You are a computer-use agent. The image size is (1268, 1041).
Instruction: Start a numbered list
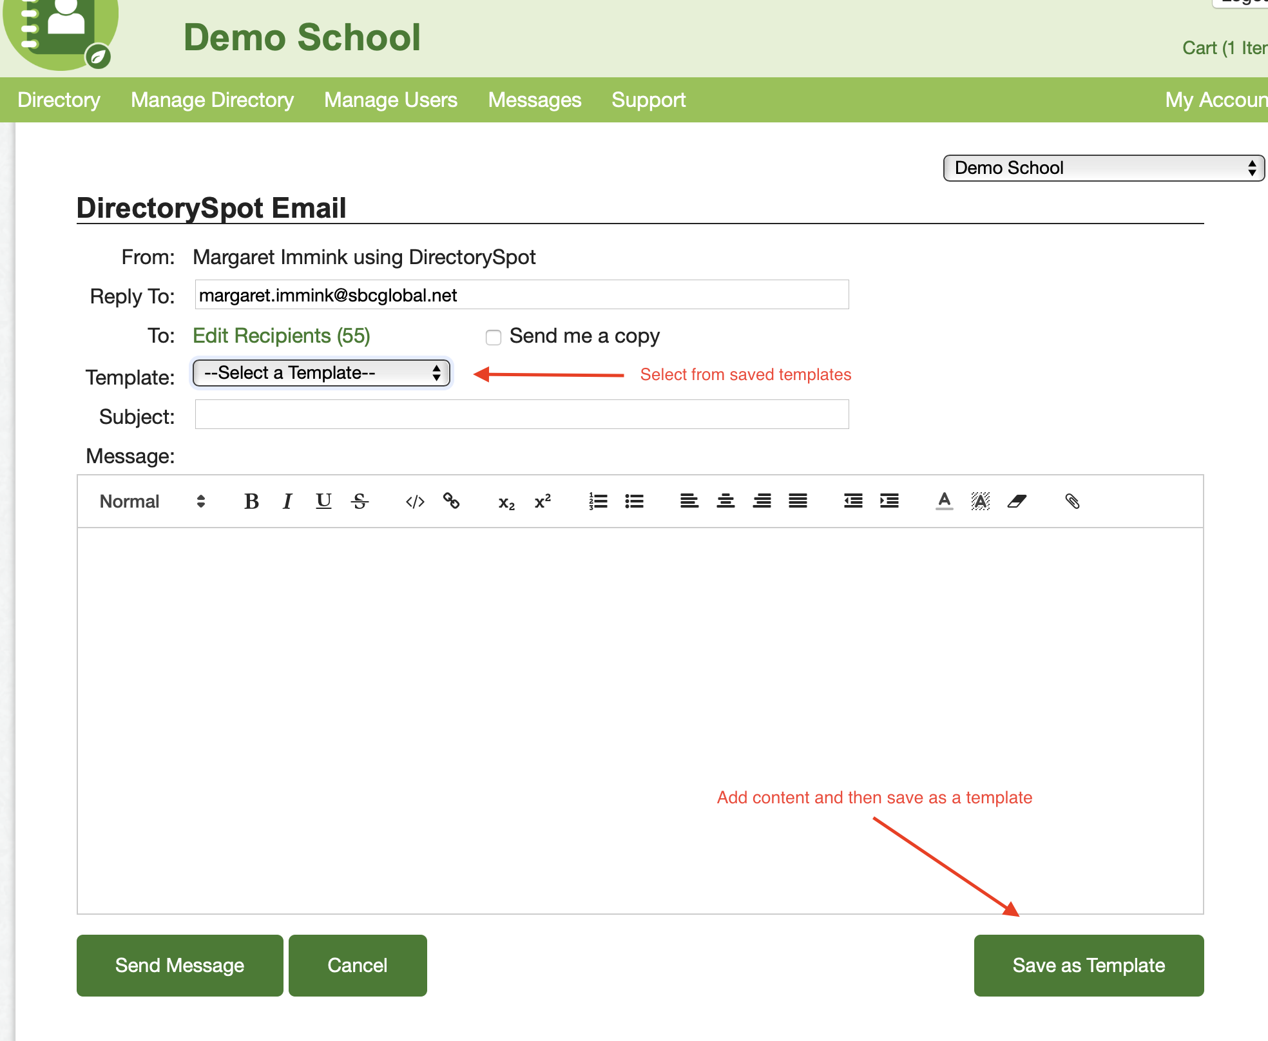pyautogui.click(x=598, y=501)
